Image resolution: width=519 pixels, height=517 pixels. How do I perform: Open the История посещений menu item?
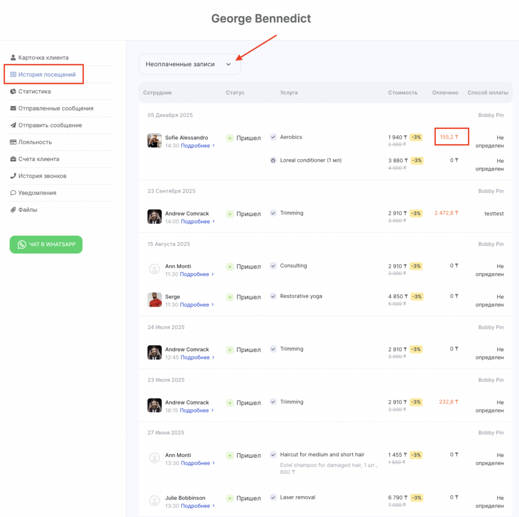[47, 75]
